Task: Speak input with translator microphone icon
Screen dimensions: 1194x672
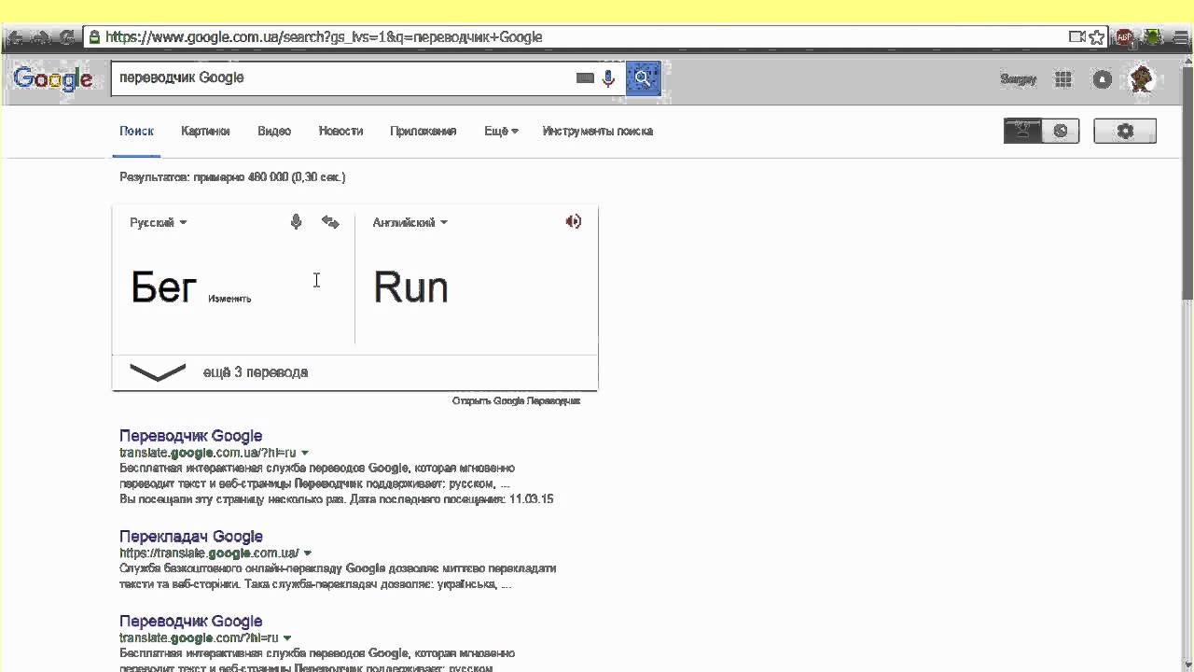Action: coord(296,222)
